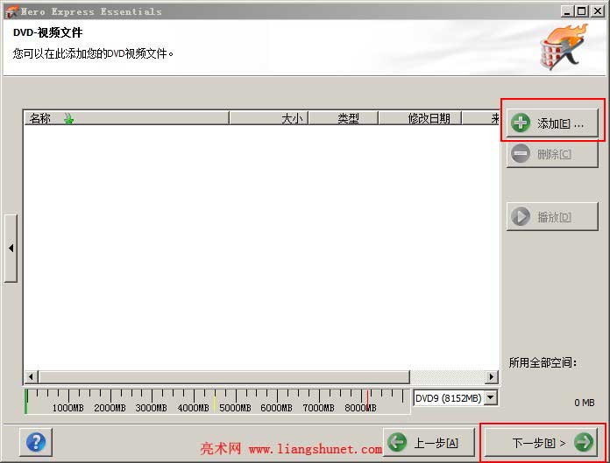The width and height of the screenshot is (610, 463).
Task: Close the Nero Express window
Action: coord(598,11)
